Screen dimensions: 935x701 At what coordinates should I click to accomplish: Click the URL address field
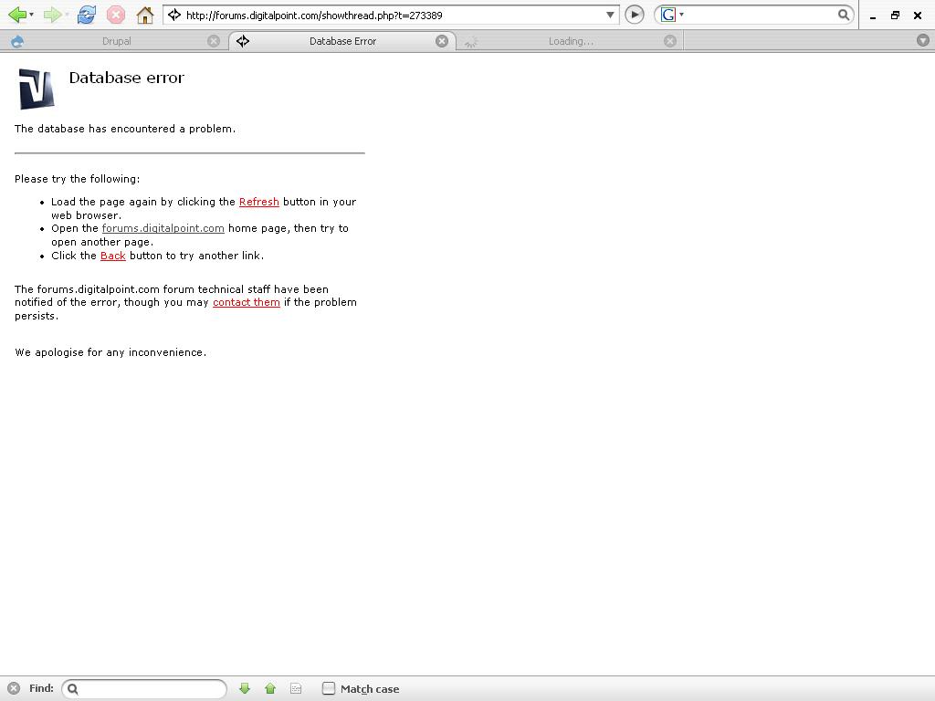pyautogui.click(x=393, y=15)
